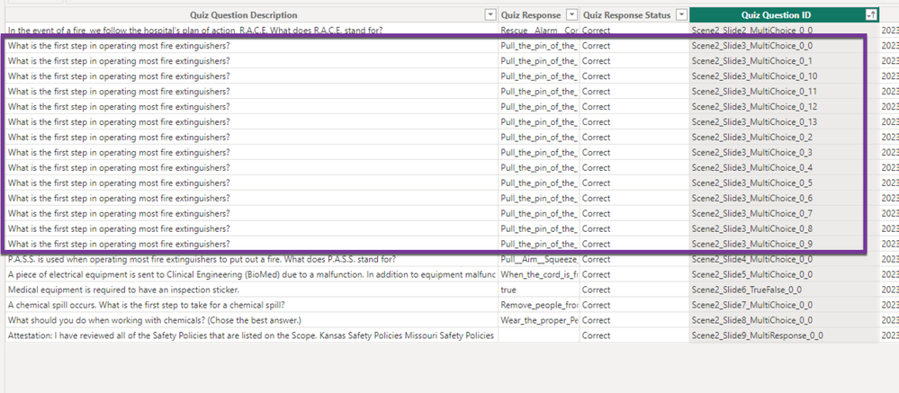Viewport: 899px width, 393px height.
Task: Click Pull_the_pin response in Slide3_MultiChoice_0_7 row
Action: click(538, 214)
